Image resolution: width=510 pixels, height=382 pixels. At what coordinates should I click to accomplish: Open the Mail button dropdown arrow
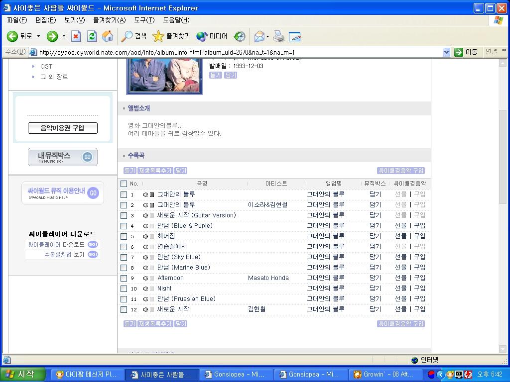click(x=267, y=36)
